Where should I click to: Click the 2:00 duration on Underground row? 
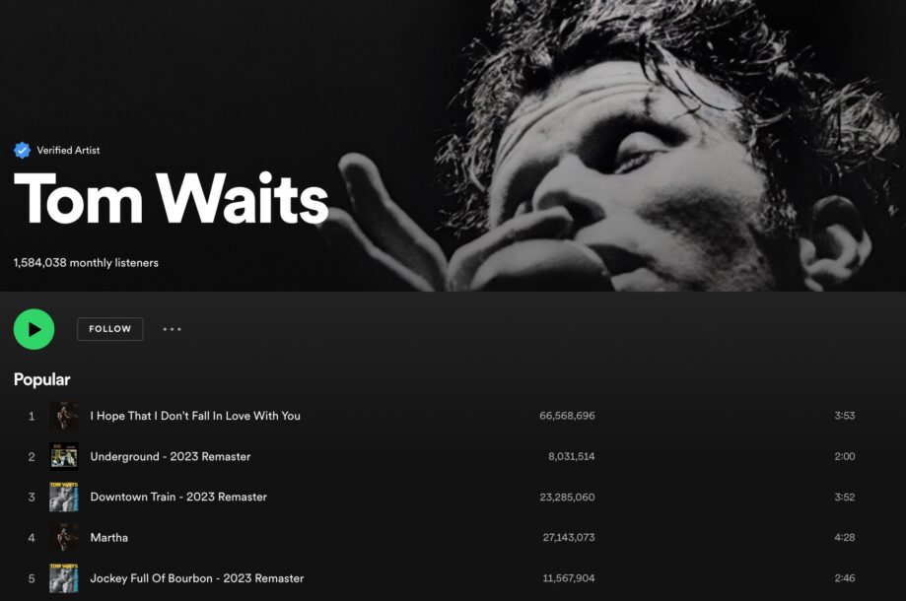844,457
